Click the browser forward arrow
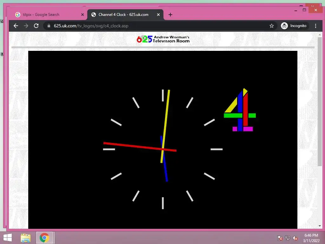325x244 pixels. click(x=26, y=26)
